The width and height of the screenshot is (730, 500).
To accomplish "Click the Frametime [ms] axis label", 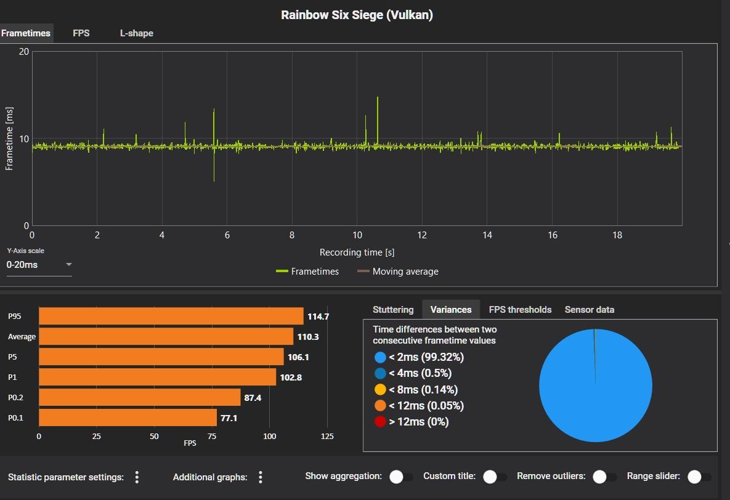I will [9, 139].
